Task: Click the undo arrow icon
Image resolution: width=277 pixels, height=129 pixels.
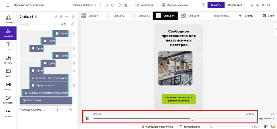Action: point(106,5)
